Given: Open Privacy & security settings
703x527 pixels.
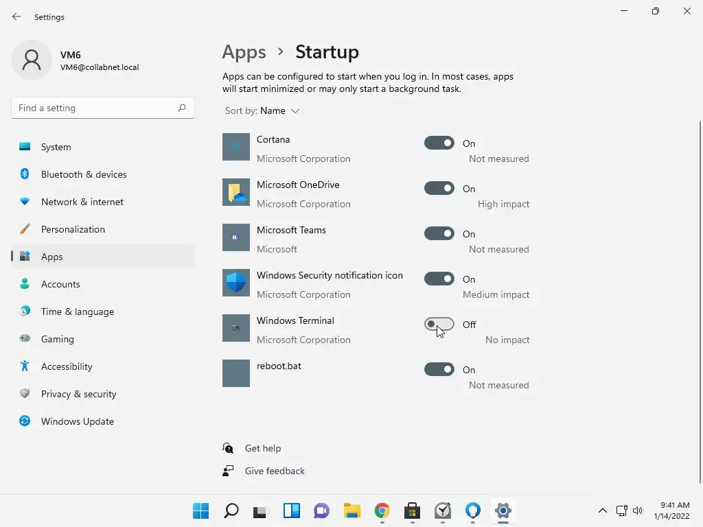Looking at the screenshot, I should (103, 394).
